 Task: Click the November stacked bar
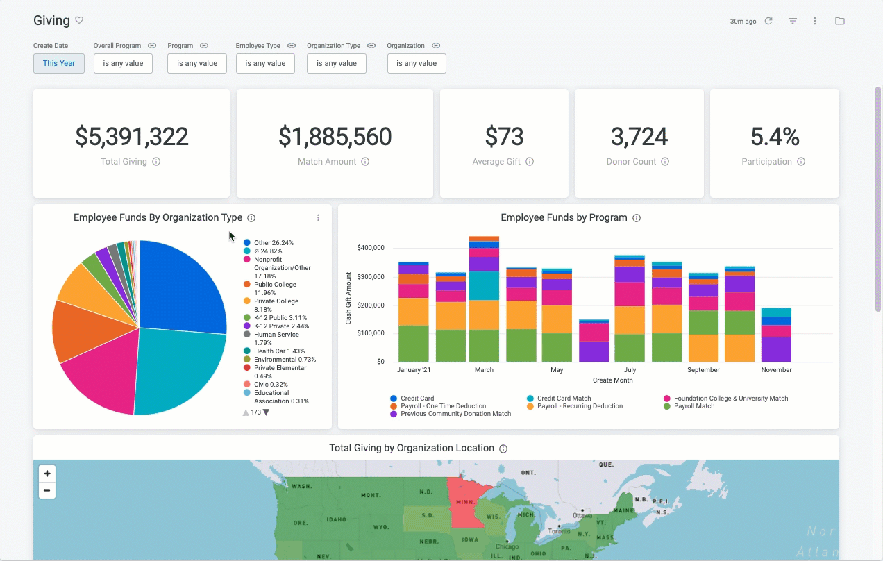coord(776,335)
